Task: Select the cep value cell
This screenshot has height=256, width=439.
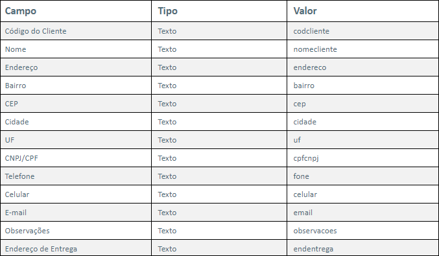Action: pos(363,104)
